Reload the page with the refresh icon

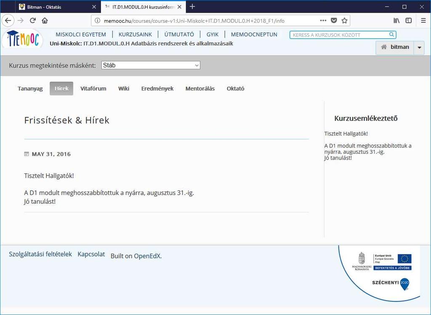(x=33, y=21)
